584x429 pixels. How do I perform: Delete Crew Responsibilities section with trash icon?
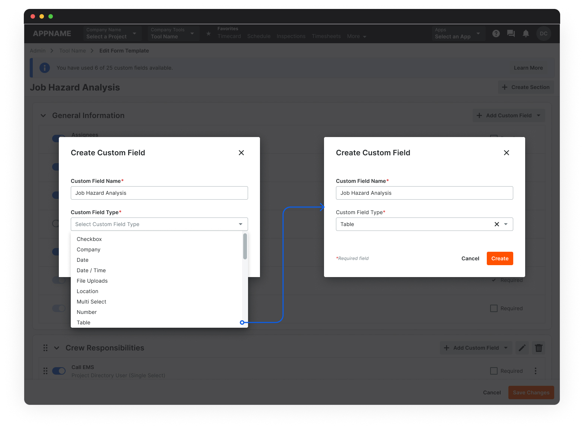[x=539, y=348]
